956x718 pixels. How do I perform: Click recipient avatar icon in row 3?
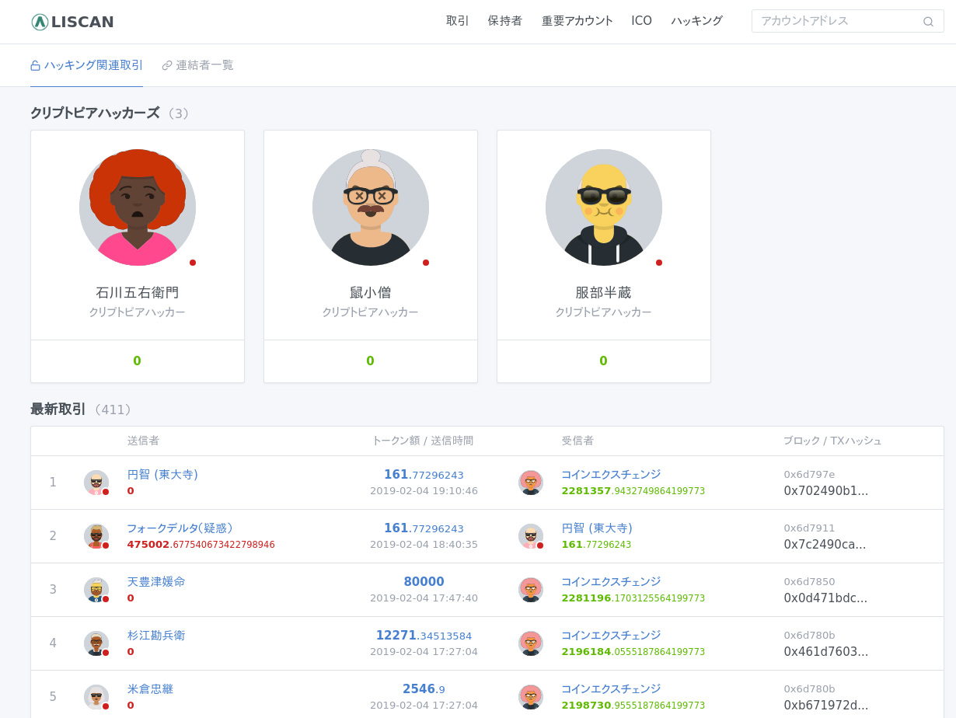[x=531, y=590]
